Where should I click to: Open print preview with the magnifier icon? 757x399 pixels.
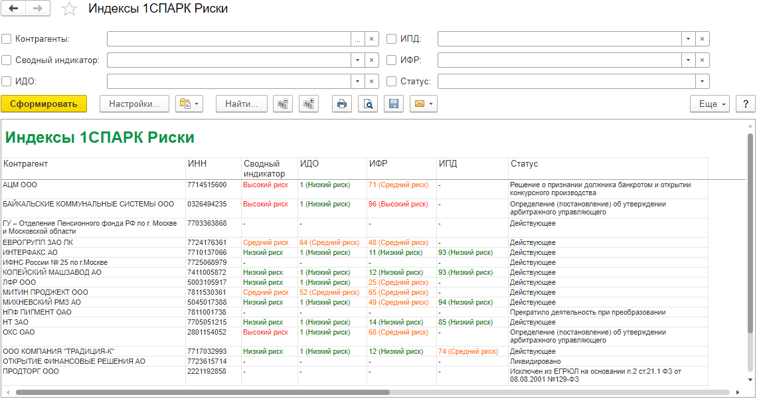click(368, 104)
